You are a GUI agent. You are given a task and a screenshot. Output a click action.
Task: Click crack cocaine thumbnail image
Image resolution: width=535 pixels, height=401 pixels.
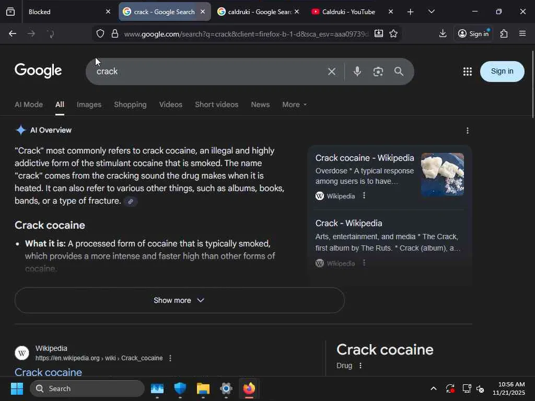pyautogui.click(x=442, y=174)
